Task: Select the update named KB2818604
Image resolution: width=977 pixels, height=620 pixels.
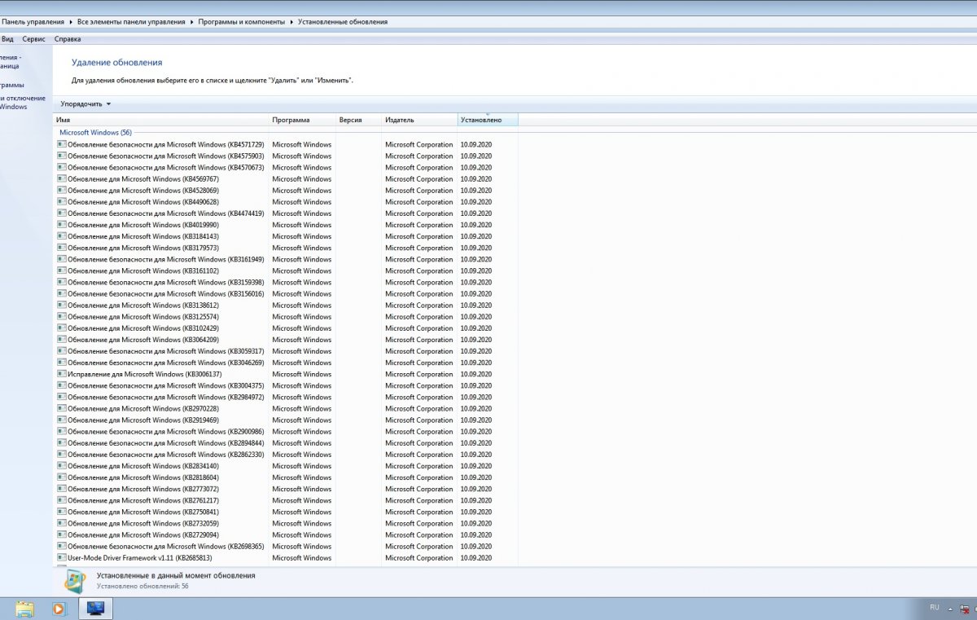Action: coord(143,477)
